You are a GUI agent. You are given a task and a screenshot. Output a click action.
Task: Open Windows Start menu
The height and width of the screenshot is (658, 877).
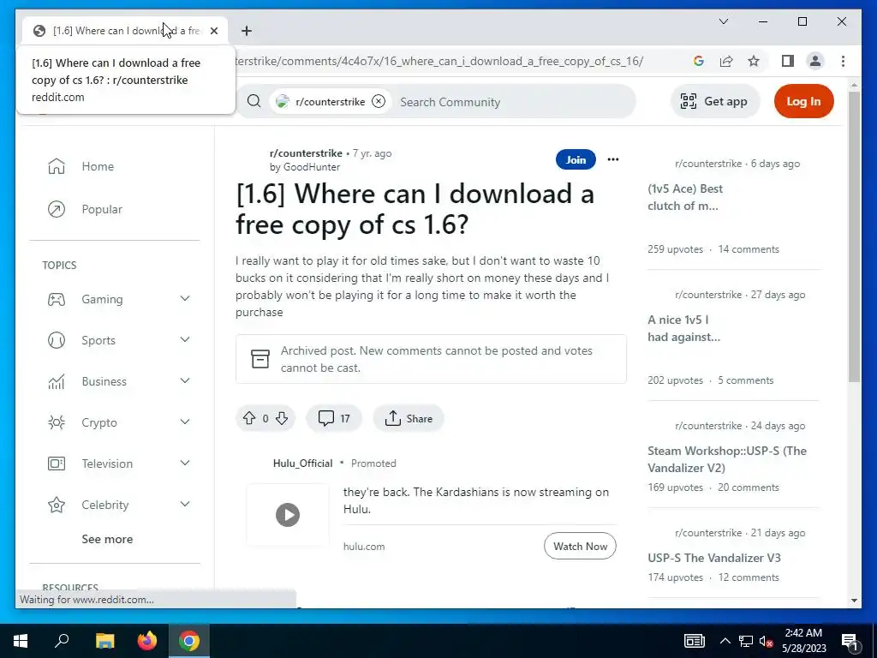pyautogui.click(x=21, y=641)
